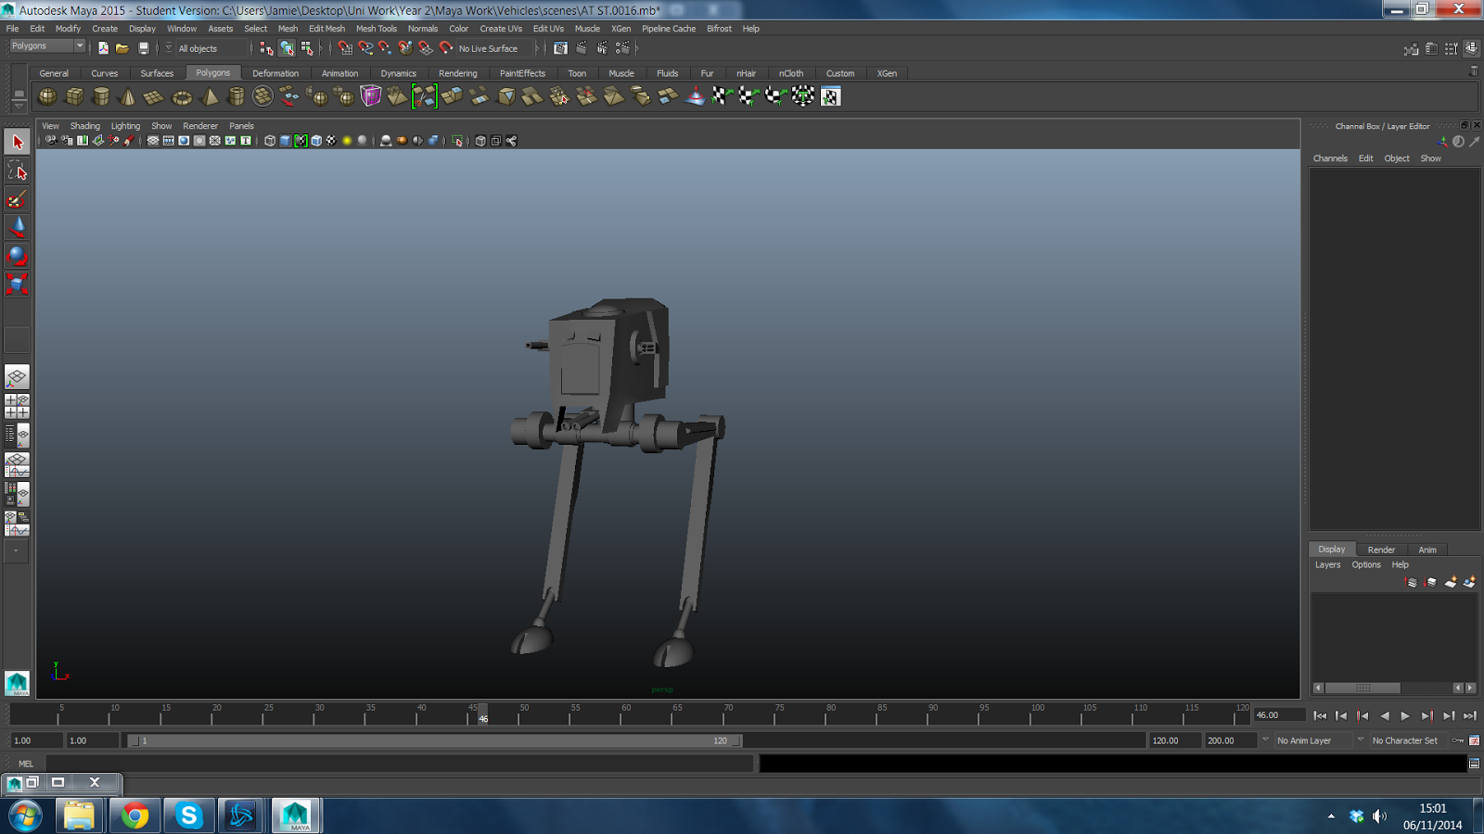
Task: Create a polygon sphere from the shelf
Action: coord(47,96)
